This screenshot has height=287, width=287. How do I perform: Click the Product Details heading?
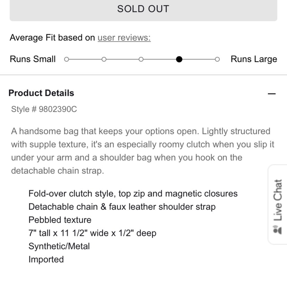click(x=41, y=93)
